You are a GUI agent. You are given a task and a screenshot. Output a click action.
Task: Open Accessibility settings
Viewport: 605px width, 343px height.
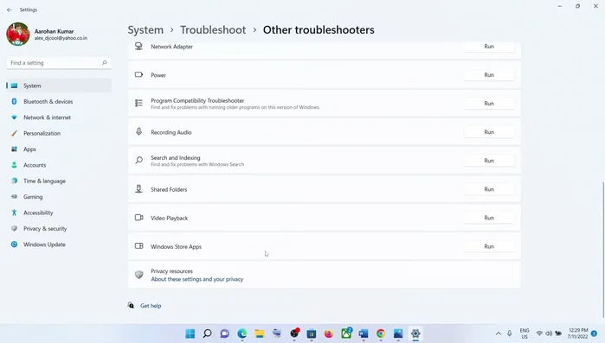pos(59,213)
